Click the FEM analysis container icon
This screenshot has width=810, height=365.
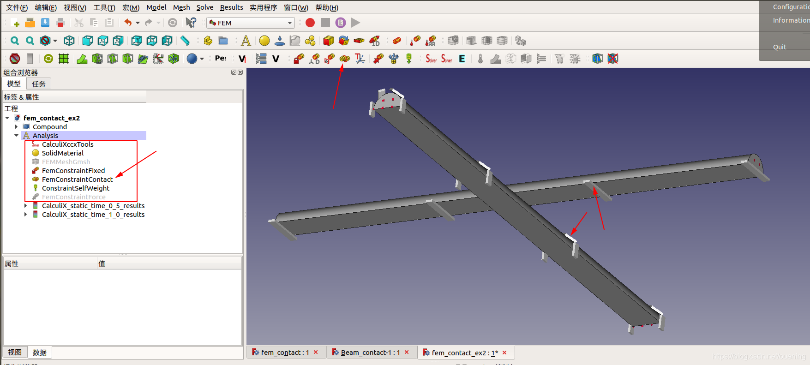[246, 41]
